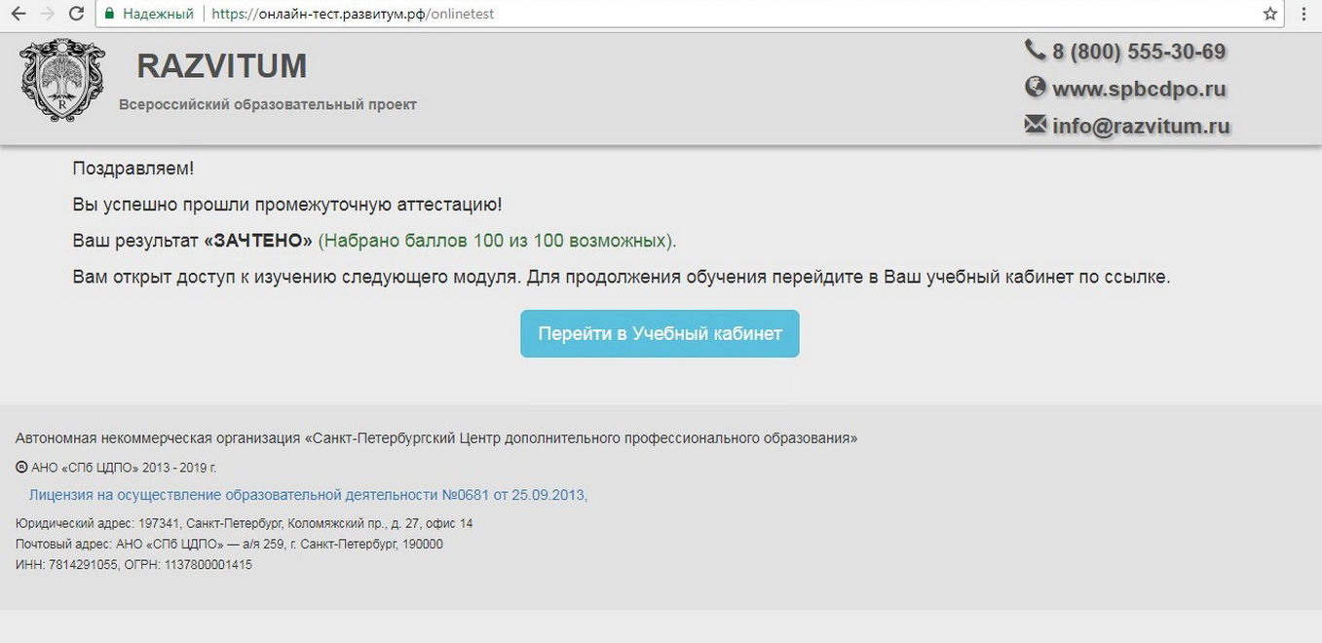Click the email address info@razvitum.ru
The height and width of the screenshot is (643, 1322).
pyautogui.click(x=1140, y=125)
